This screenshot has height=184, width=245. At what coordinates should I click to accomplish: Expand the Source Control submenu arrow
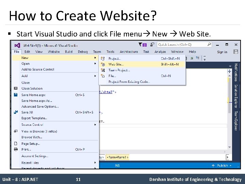pos(95,125)
